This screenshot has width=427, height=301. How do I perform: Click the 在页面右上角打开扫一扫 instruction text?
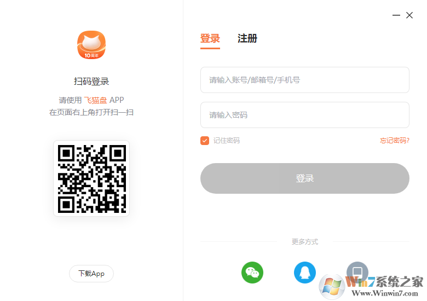point(91,112)
